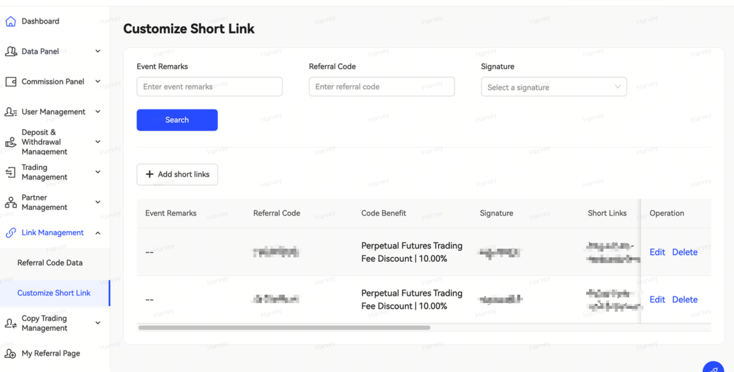Click the blue rocket floating button
The image size is (734, 372).
click(x=713, y=367)
